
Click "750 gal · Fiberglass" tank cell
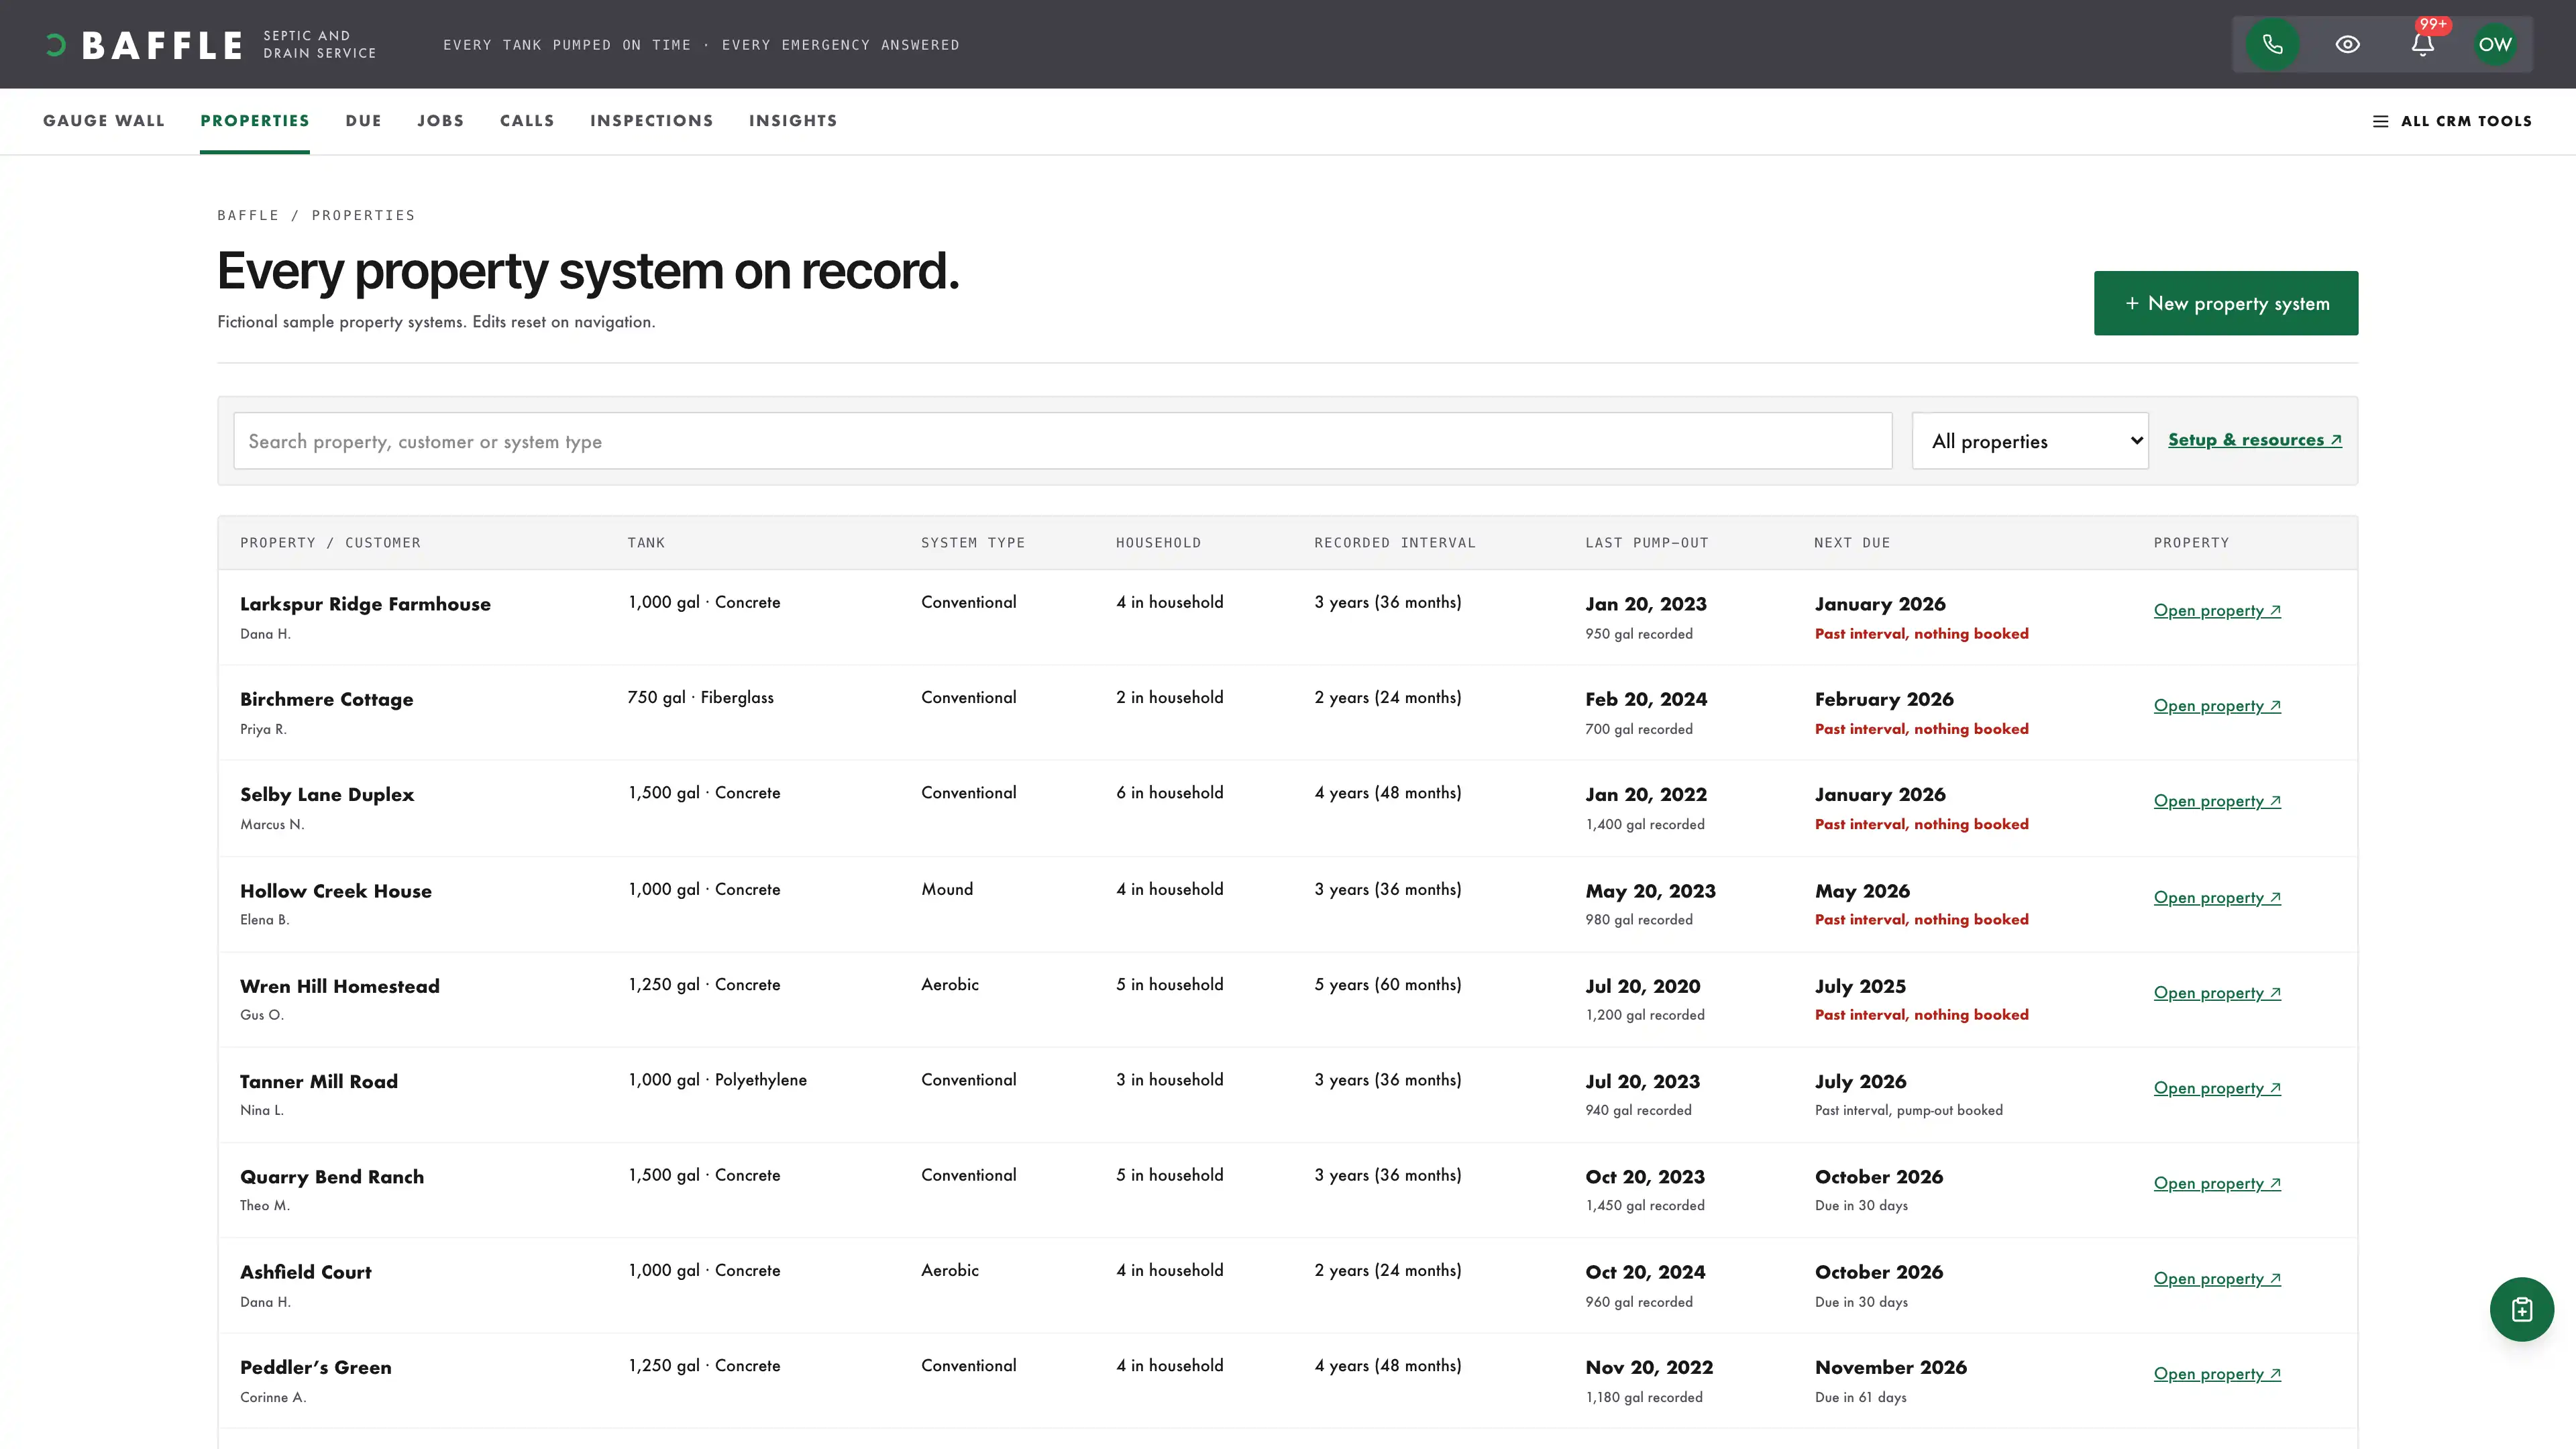click(700, 697)
